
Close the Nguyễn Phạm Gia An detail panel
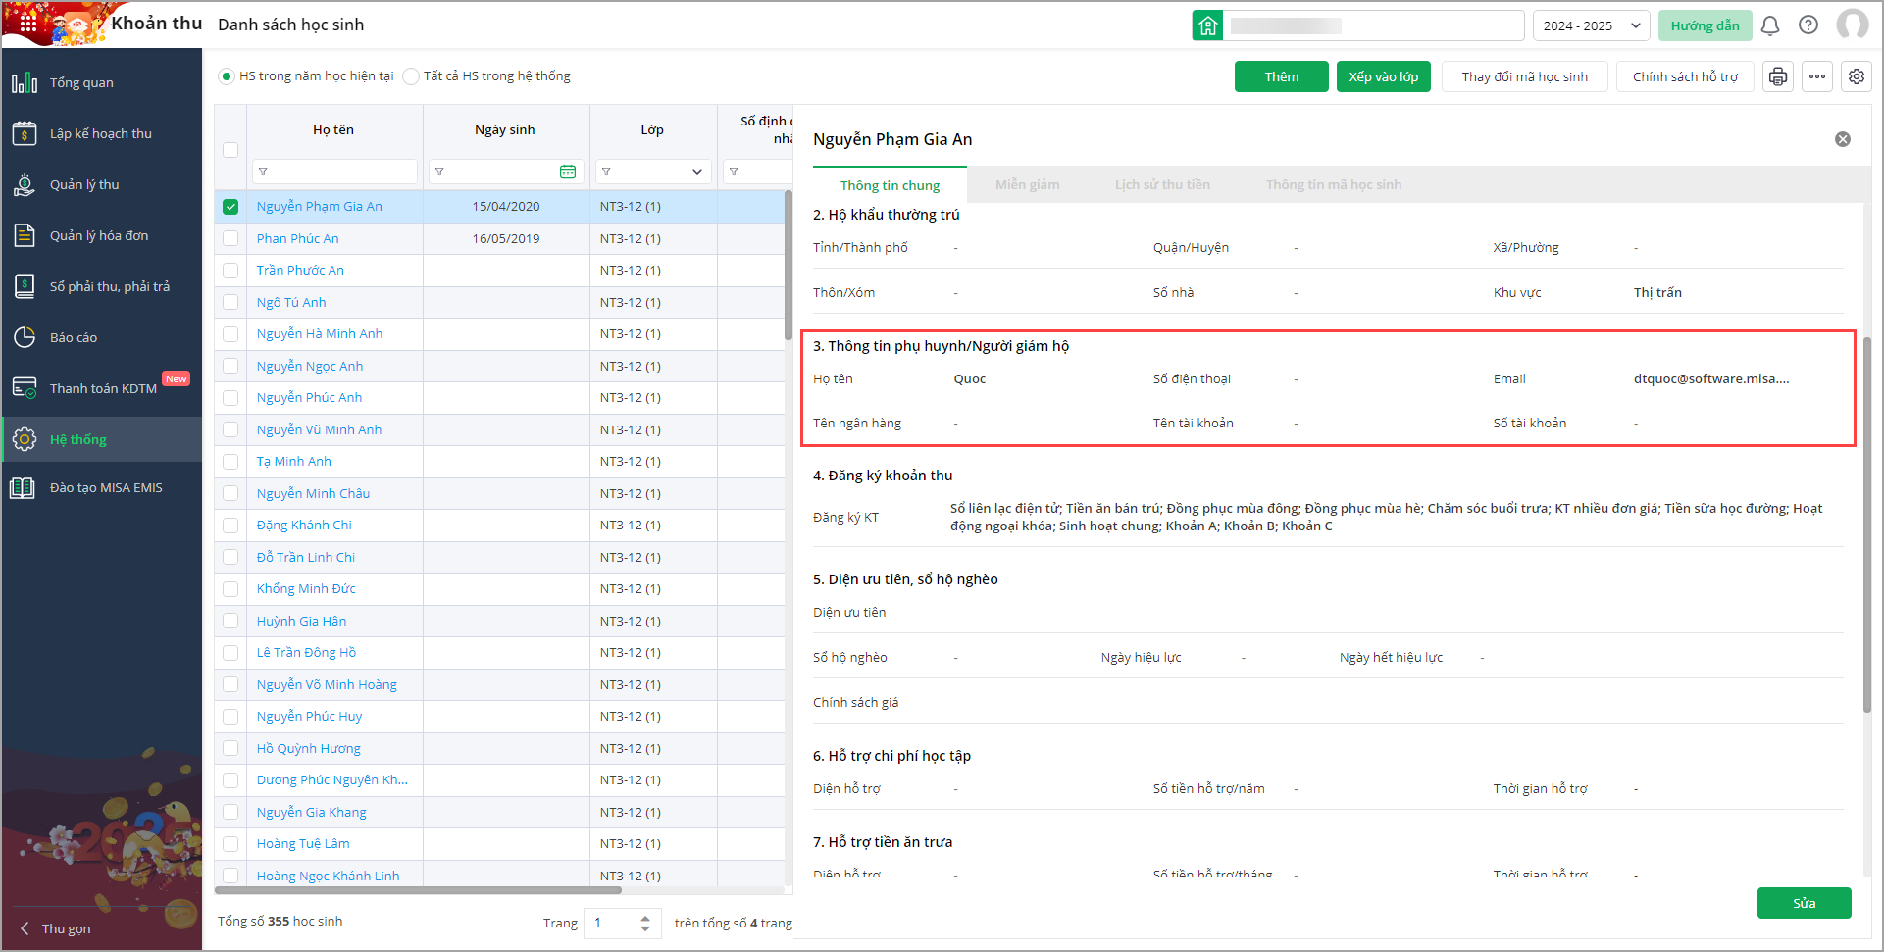(1843, 139)
